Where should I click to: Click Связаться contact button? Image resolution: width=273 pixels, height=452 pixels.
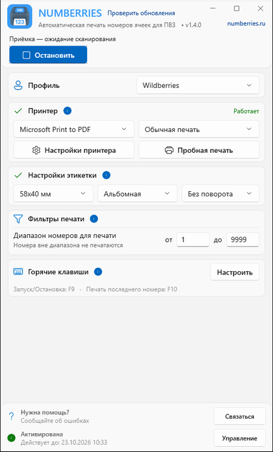(x=240, y=416)
